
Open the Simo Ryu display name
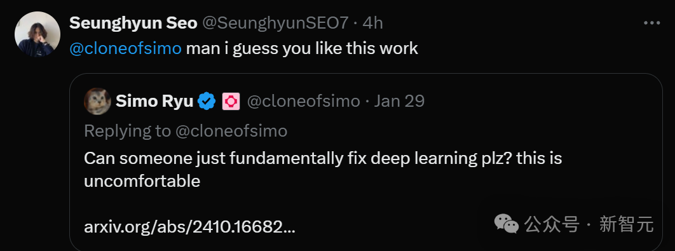[154, 101]
